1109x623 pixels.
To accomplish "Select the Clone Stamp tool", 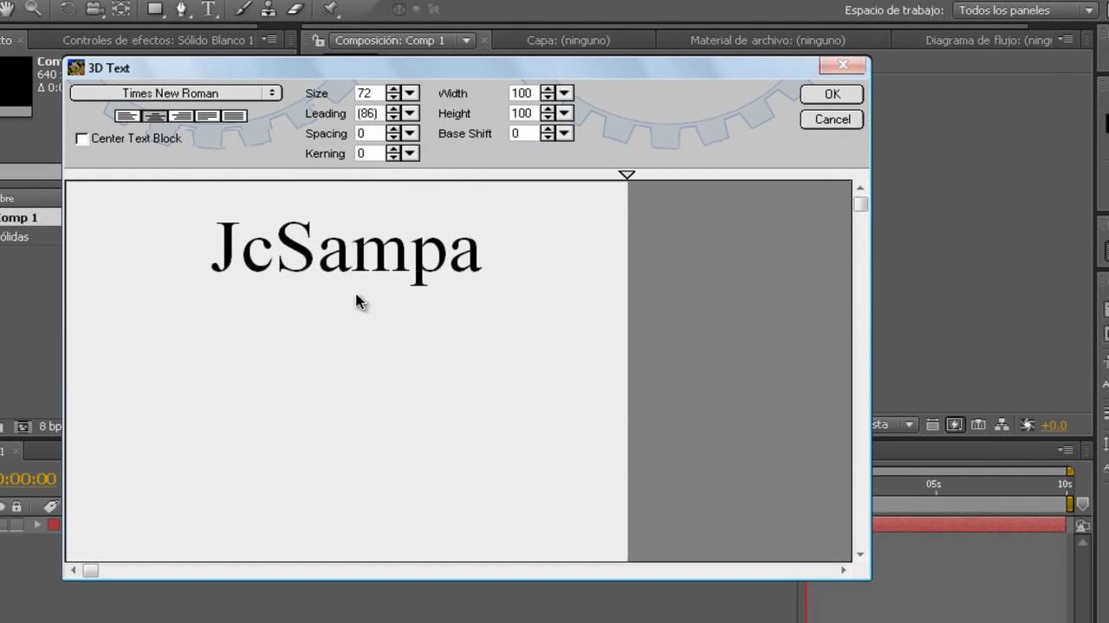I will pyautogui.click(x=268, y=10).
